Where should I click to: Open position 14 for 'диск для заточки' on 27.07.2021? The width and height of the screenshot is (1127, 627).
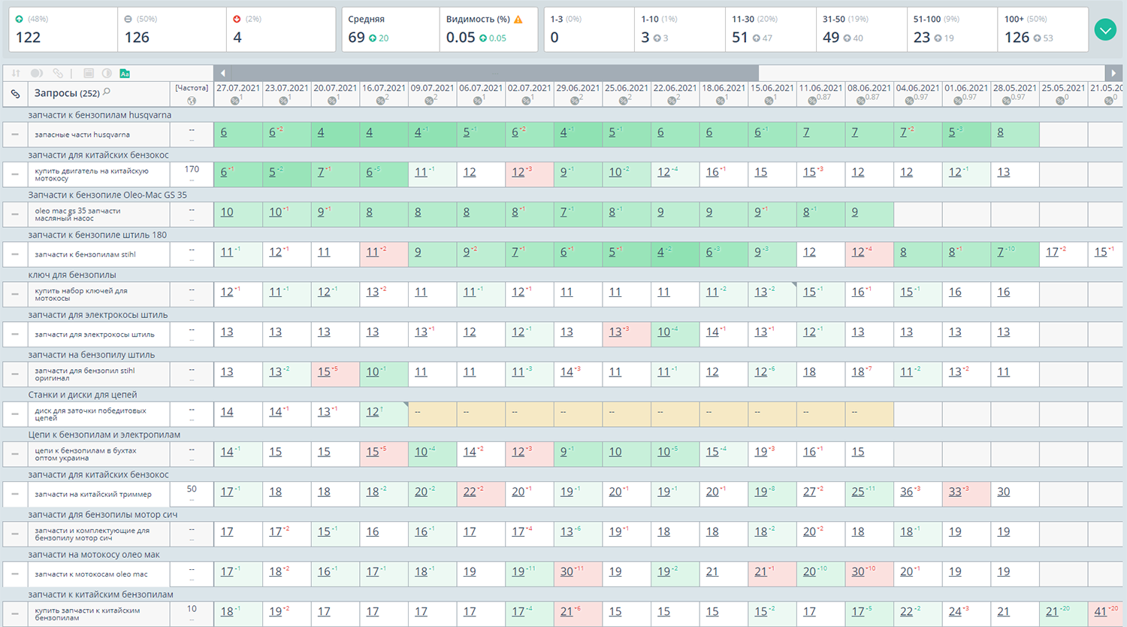227,412
